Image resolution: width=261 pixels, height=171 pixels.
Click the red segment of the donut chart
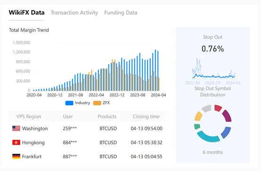[218, 108]
